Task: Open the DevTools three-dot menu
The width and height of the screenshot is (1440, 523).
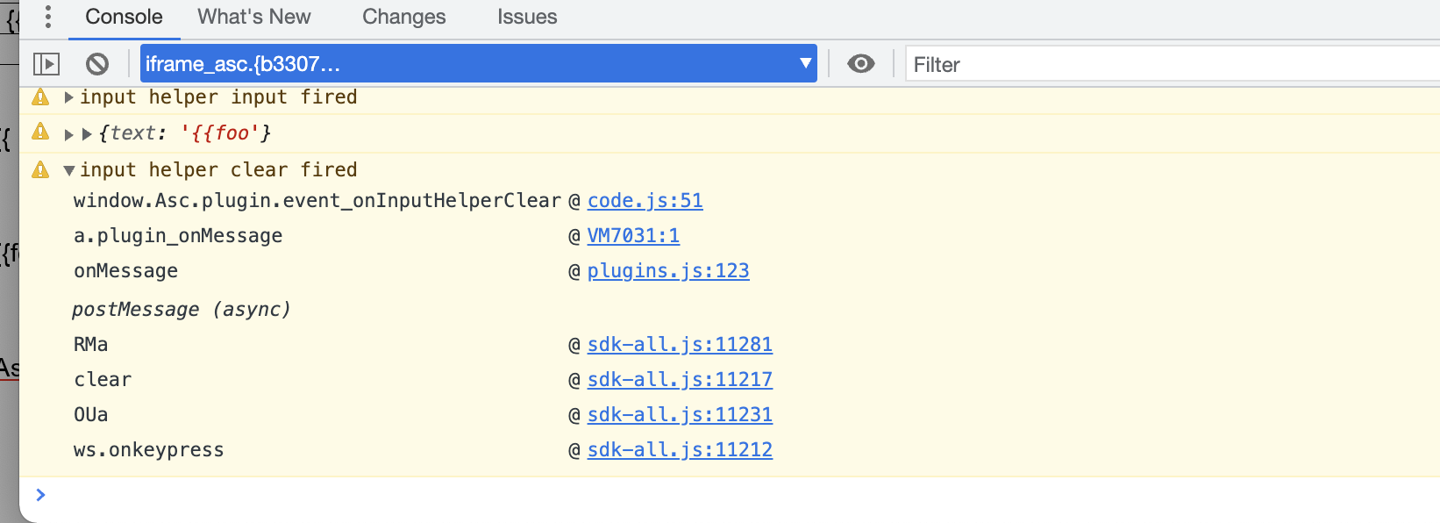Action: pyautogui.click(x=48, y=17)
